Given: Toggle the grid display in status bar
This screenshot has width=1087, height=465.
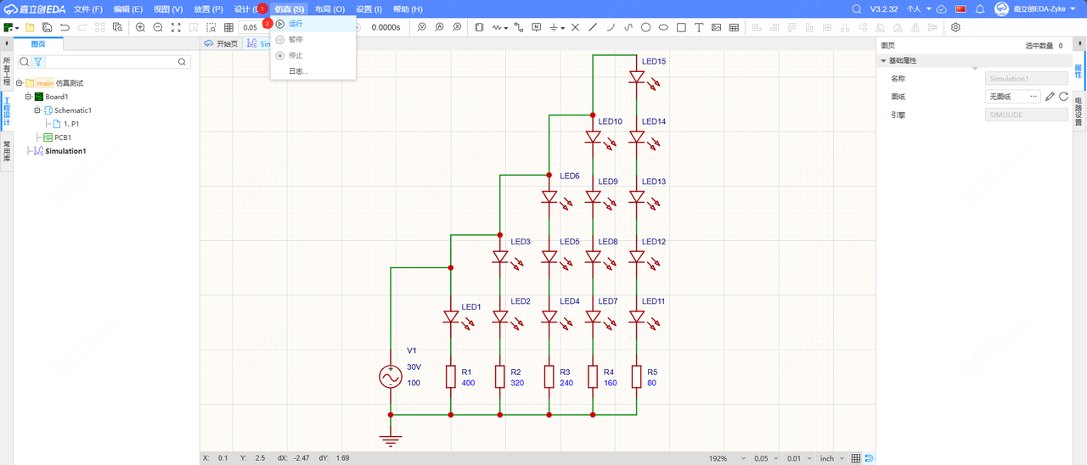Looking at the screenshot, I should [856, 458].
